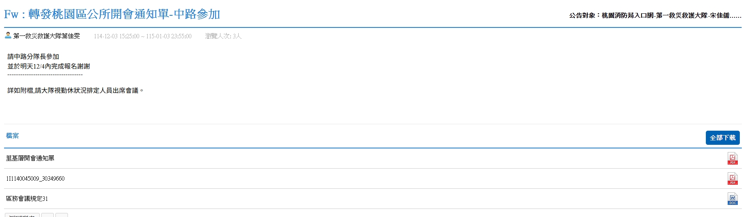Click second small button right of 返回列表
This screenshot has height=217, width=756.
[61, 215]
